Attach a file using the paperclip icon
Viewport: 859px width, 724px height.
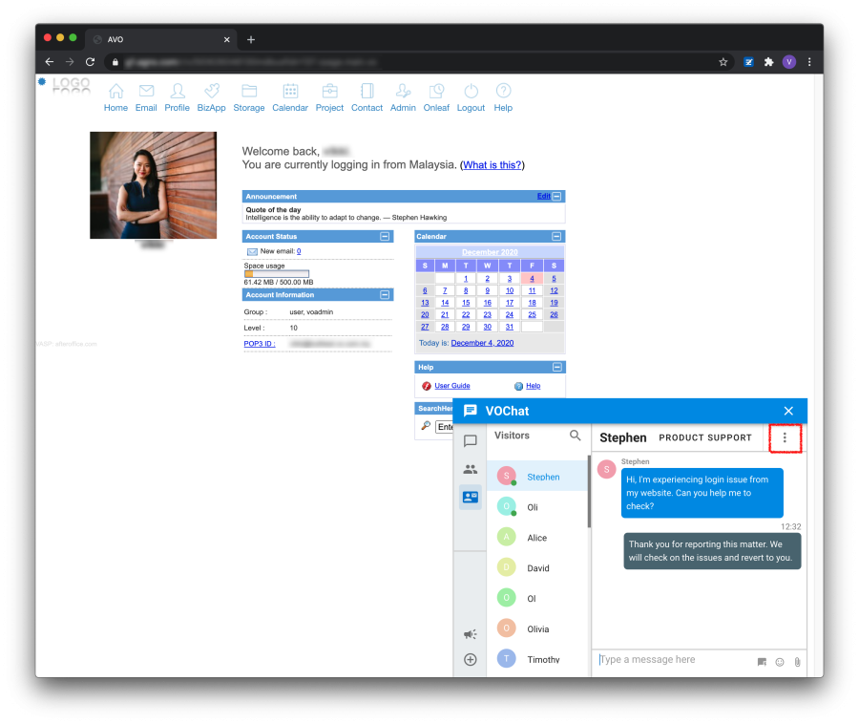(798, 661)
